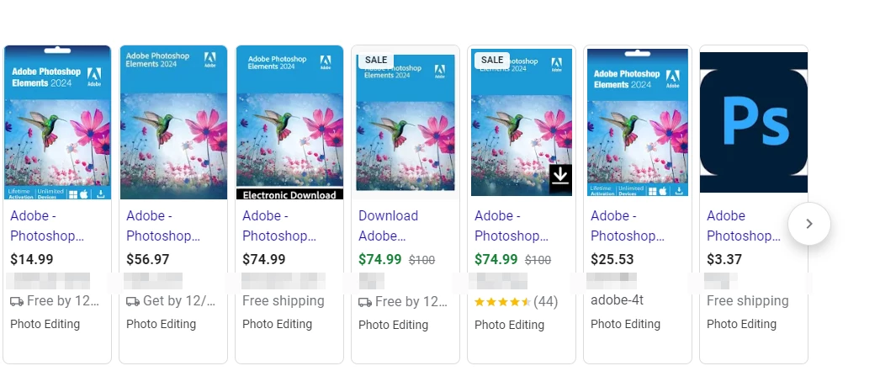Open the $56.97 Photoshop Elements product image
Screen dimensions: 880x371
[173, 122]
